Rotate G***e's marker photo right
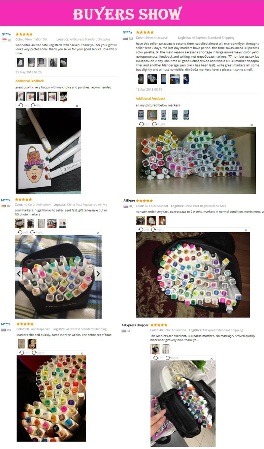 point(37,105)
